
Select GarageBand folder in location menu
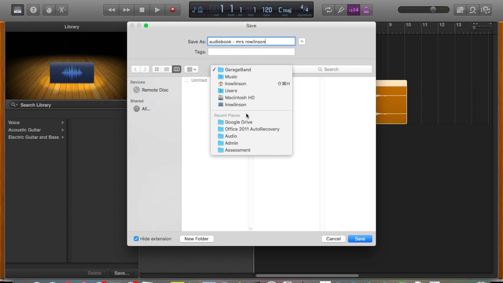tap(251, 70)
